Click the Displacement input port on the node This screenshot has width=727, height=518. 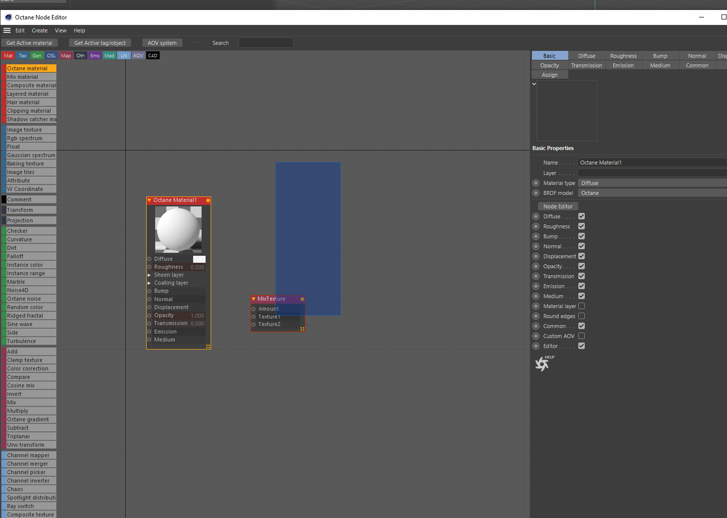coord(149,307)
